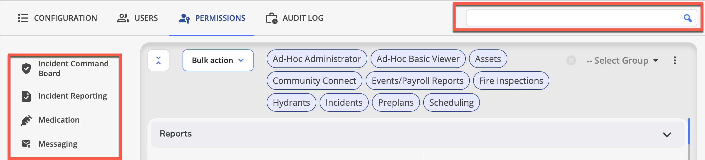Click the Audit Log clipboard icon
Viewport: 705px width, 160px height.
pos(272,18)
